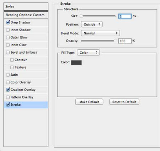Click the Reset to Default button
This screenshot has width=160, height=151.
click(124, 102)
